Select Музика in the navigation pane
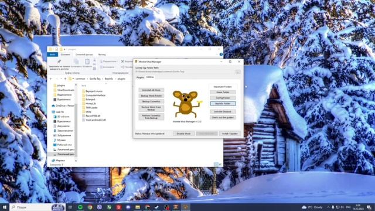Viewport: 375px width, 211px height. (x=59, y=140)
